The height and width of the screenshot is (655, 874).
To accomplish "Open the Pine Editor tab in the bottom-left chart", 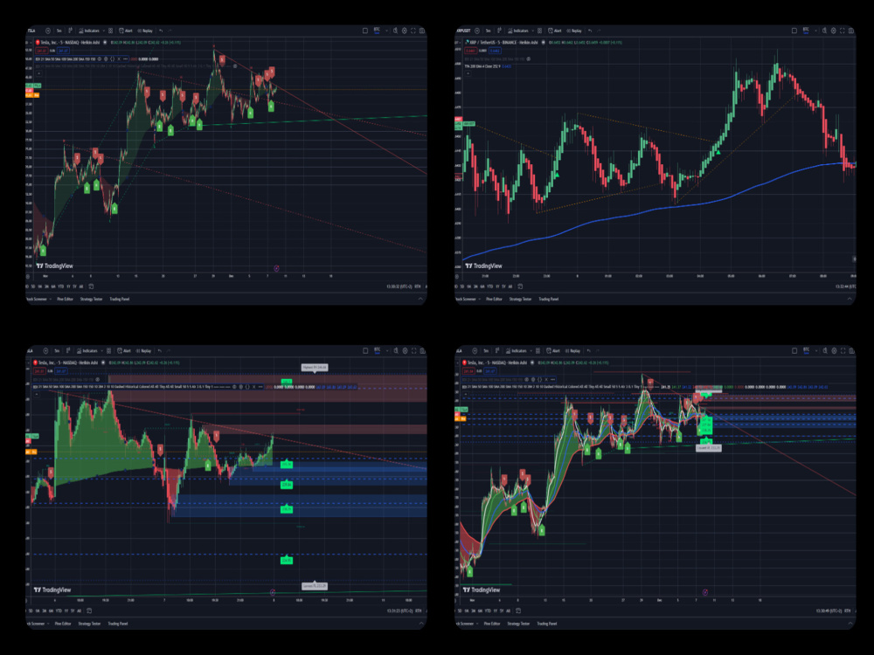I will pos(63,624).
